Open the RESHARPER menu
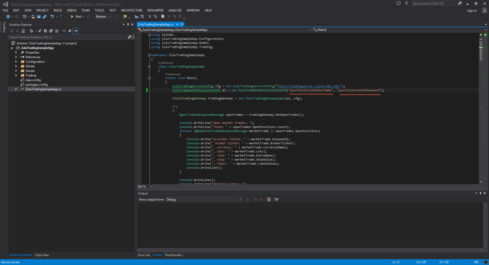Viewport: 489px width, 265px height. coord(155,10)
